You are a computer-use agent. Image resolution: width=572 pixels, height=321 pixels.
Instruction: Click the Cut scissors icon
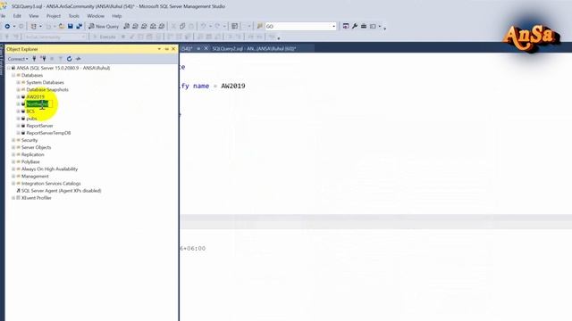coord(173,26)
